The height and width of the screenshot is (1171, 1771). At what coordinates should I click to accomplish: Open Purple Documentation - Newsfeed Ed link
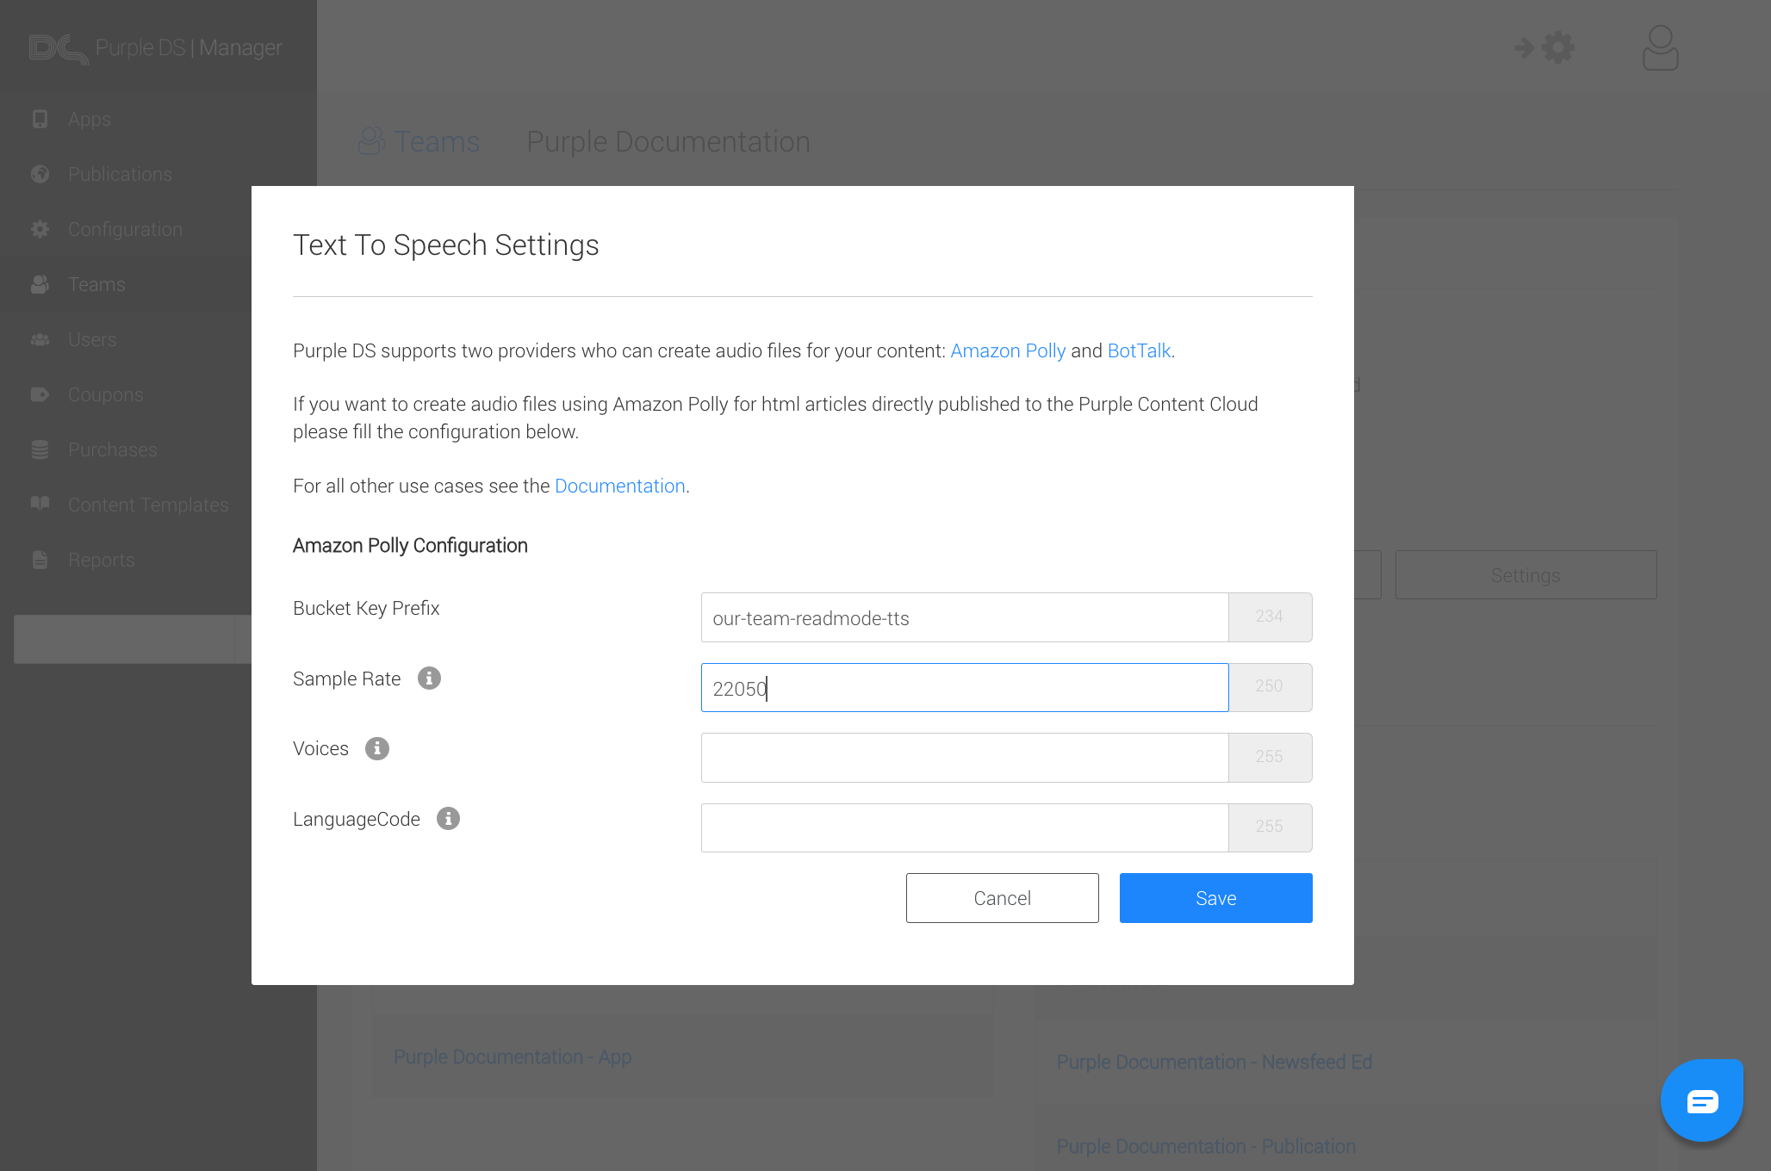[x=1215, y=1063]
